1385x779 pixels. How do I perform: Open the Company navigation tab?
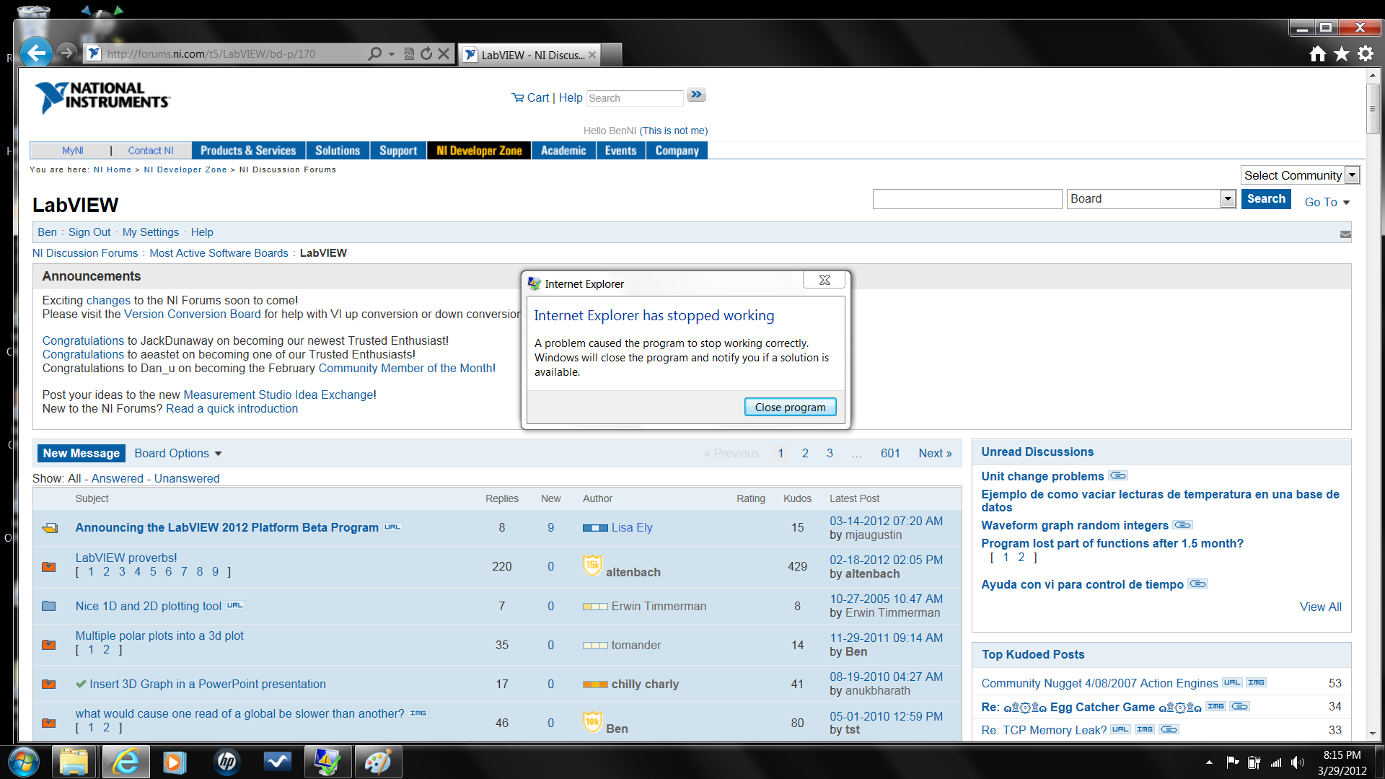coord(677,151)
